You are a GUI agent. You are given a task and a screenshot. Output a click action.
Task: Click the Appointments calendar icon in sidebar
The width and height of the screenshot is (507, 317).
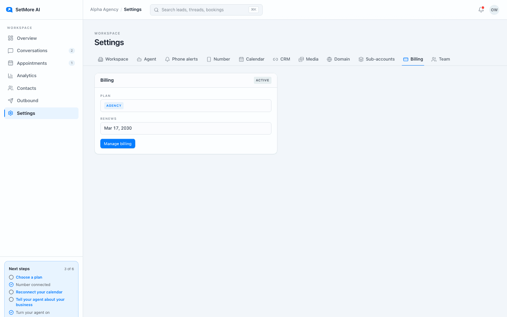pos(11,63)
